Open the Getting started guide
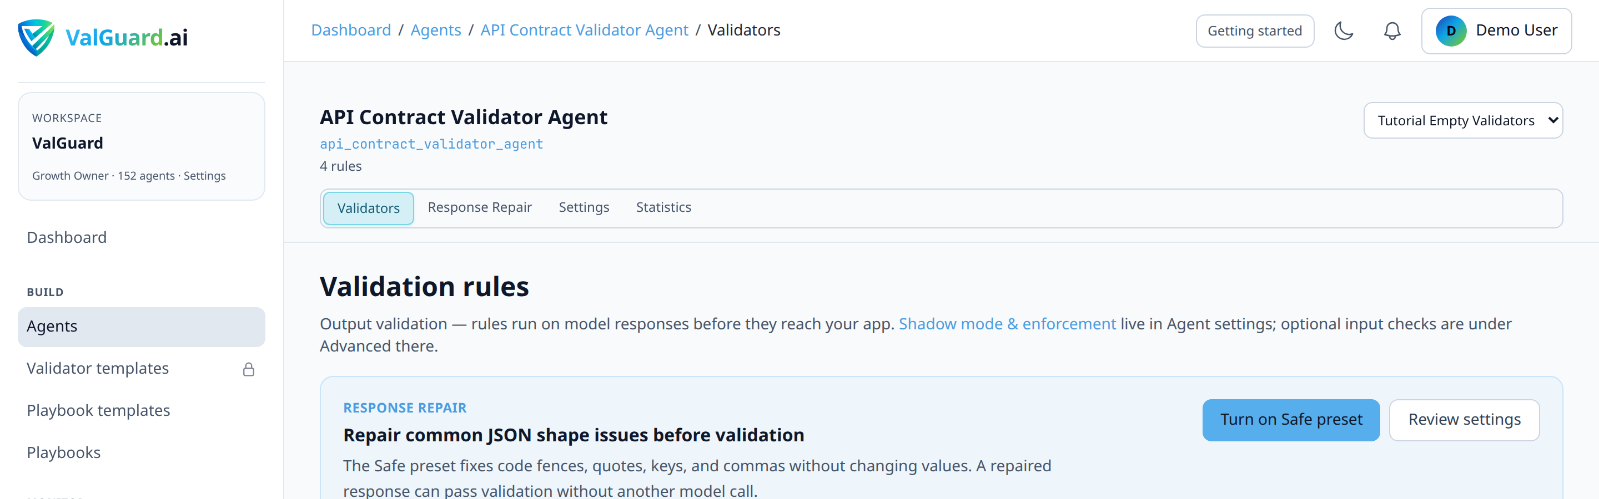The height and width of the screenshot is (499, 1599). [x=1255, y=30]
